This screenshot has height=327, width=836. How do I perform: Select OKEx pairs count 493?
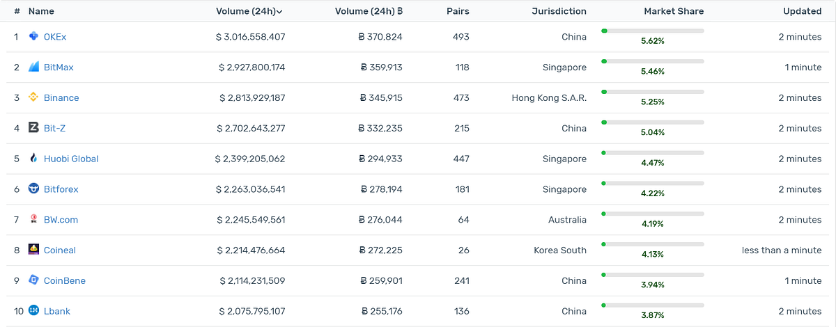(x=461, y=37)
